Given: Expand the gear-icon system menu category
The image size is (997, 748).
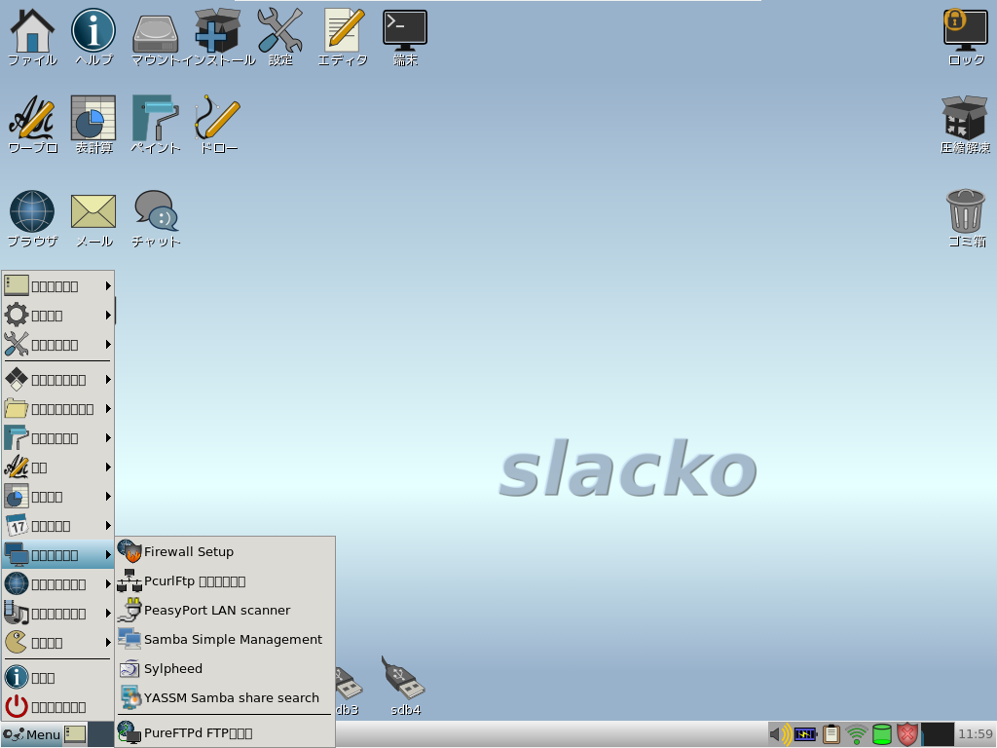Looking at the screenshot, I should (57, 316).
